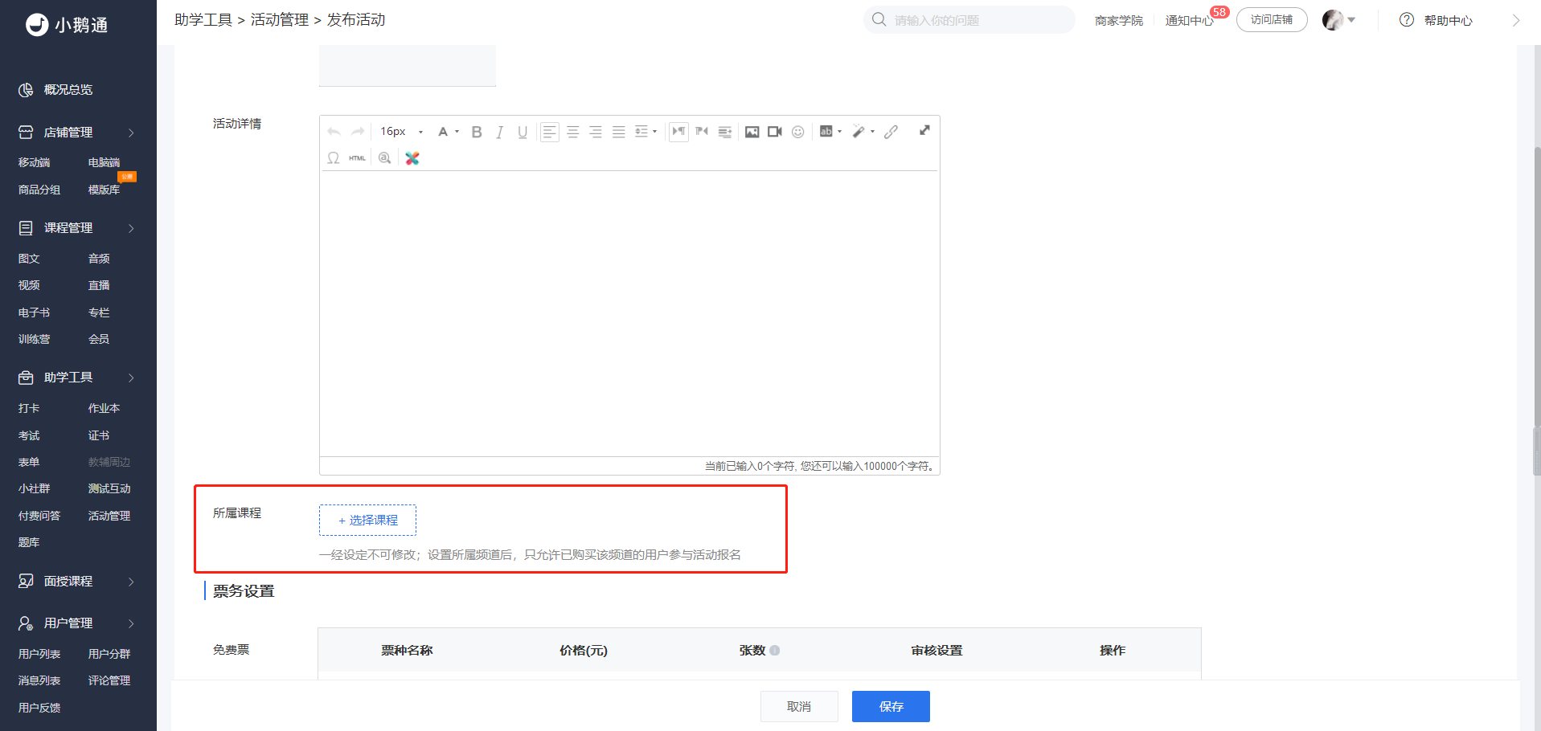Image resolution: width=1541 pixels, height=731 pixels.
Task: Open 评论管理 in the sidebar
Action: coord(109,680)
